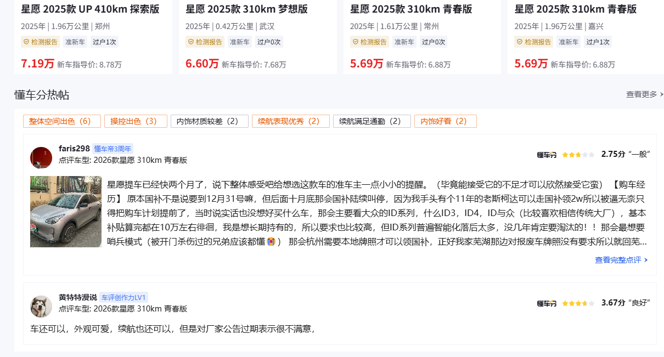
Task: Click the 检测报告 badge on the 武汉 listing
Action: click(x=205, y=42)
